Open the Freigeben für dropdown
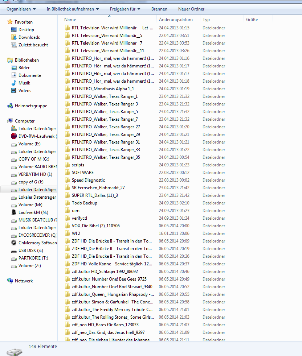The image size is (302, 356). [x=125, y=9]
